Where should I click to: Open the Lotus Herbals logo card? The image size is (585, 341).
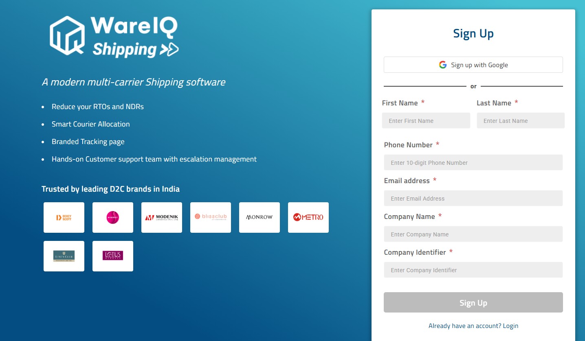[x=113, y=256]
